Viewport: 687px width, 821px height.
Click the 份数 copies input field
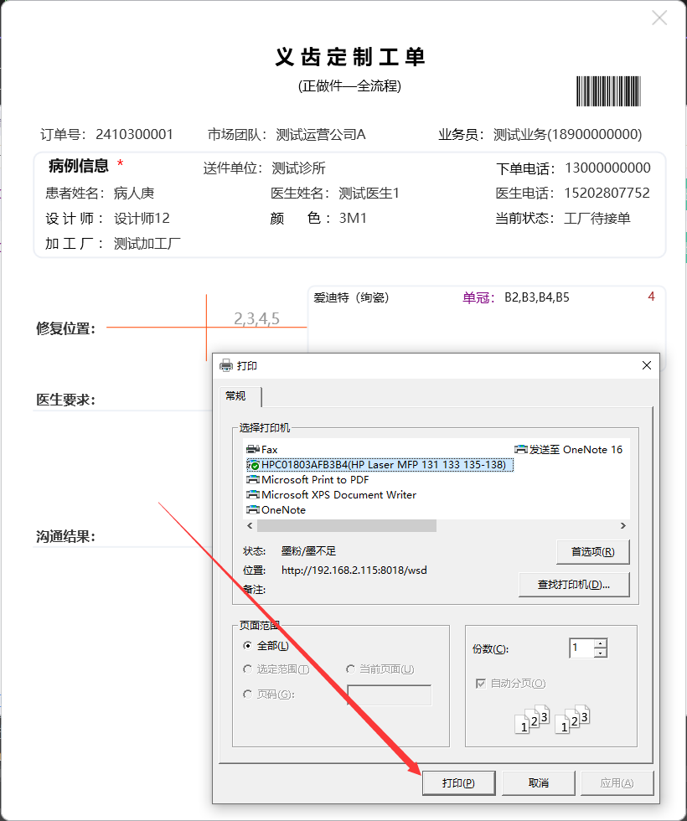point(581,648)
